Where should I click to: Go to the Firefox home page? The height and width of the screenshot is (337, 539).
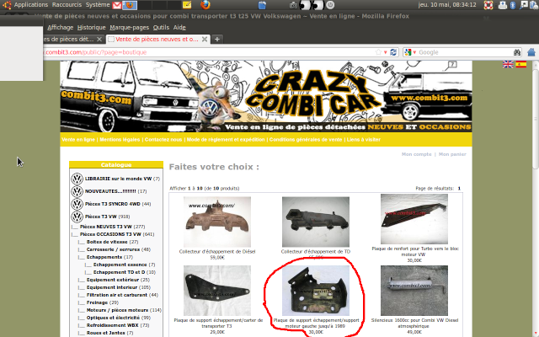coord(531,52)
